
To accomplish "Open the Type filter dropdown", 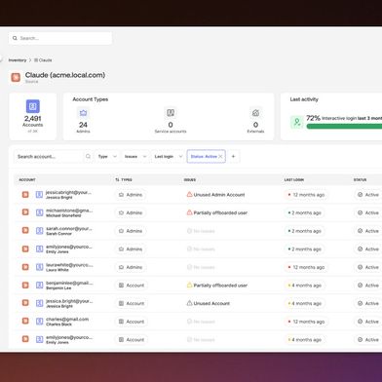I will point(107,156).
